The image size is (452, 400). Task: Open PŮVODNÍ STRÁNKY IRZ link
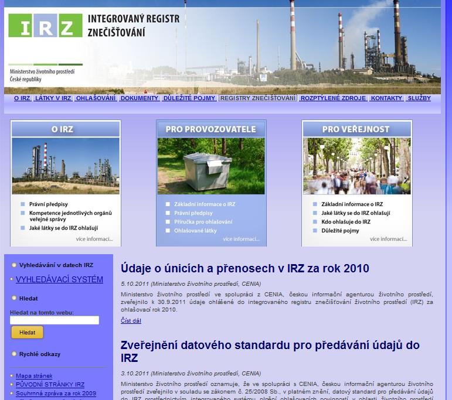(x=50, y=384)
